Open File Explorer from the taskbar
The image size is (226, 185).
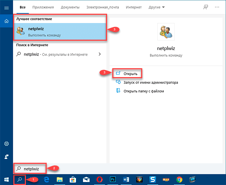(60, 179)
